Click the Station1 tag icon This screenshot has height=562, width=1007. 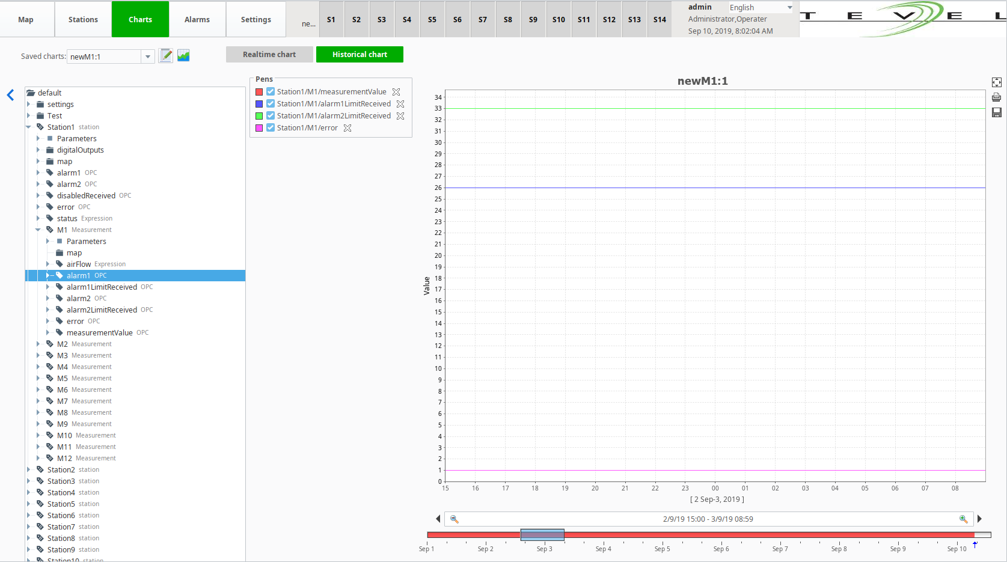pos(40,127)
